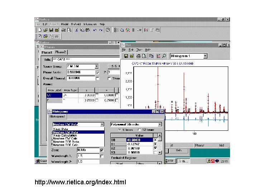Image resolution: width=258 pixels, height=194 pixels.
Task: Collapse the Neutron CW Data type dropdown
Action: (x=102, y=124)
